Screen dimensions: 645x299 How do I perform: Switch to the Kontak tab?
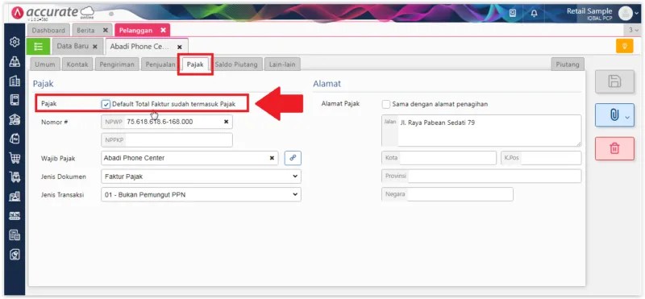coord(77,64)
